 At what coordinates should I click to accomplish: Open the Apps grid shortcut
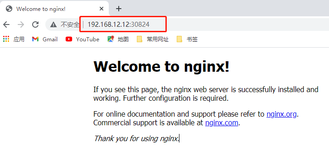click(x=14, y=39)
